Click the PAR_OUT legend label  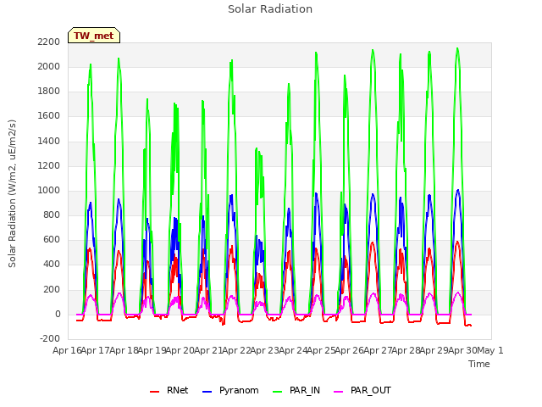point(371,390)
